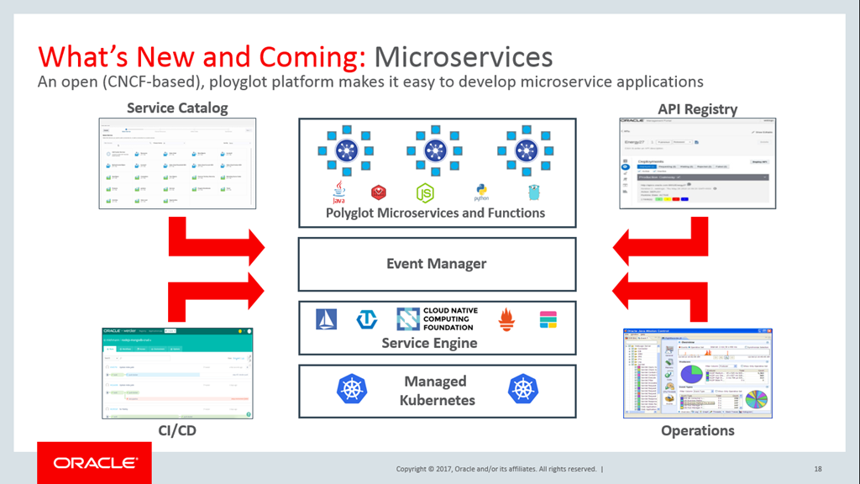Select the middle microservice cluster icon
This screenshot has width=860, height=484.
pyautogui.click(x=433, y=150)
